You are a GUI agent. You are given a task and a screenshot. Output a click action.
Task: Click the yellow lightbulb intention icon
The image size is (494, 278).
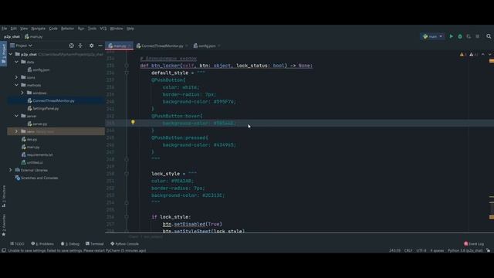(x=133, y=122)
